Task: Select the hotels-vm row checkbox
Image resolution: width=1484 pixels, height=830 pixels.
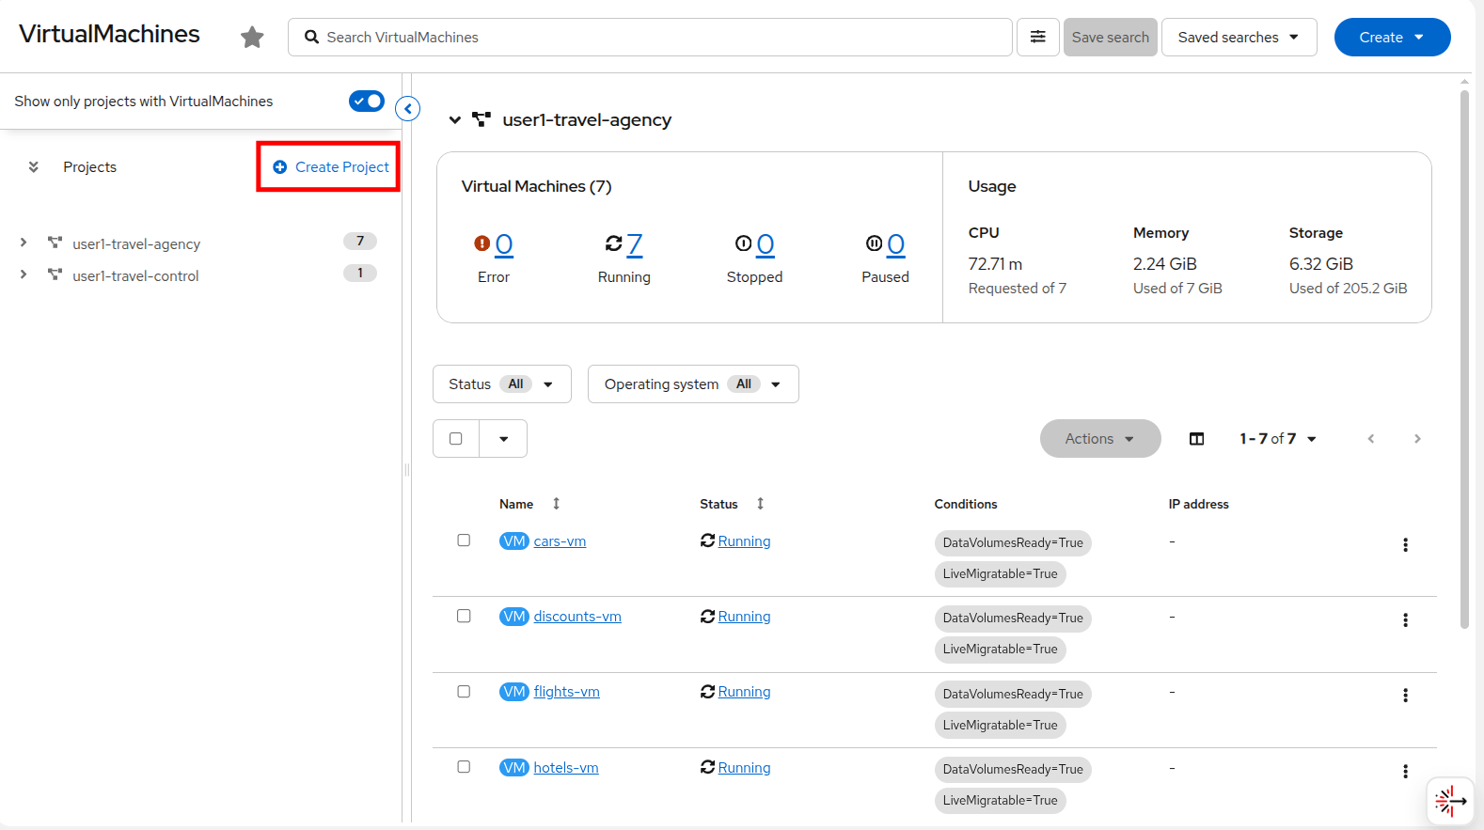Action: pyautogui.click(x=464, y=767)
